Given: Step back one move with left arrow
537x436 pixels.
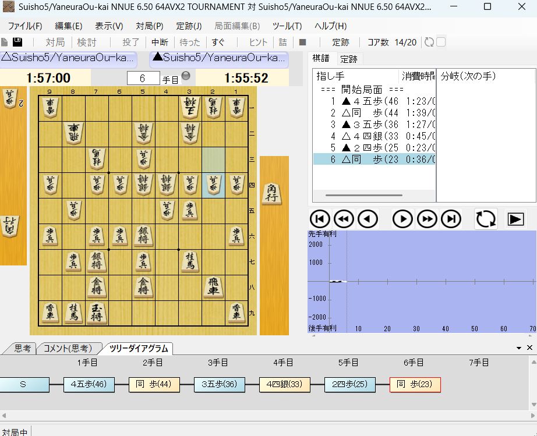Looking at the screenshot, I should tap(368, 219).
